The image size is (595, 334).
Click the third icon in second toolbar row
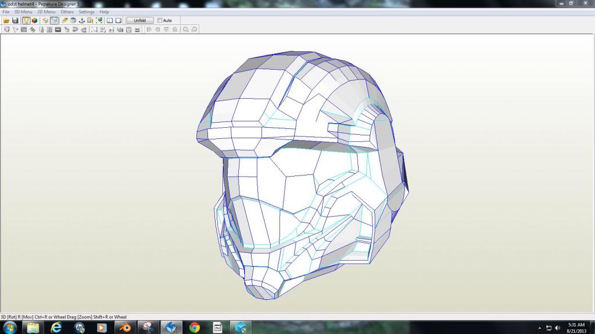[x=24, y=30]
